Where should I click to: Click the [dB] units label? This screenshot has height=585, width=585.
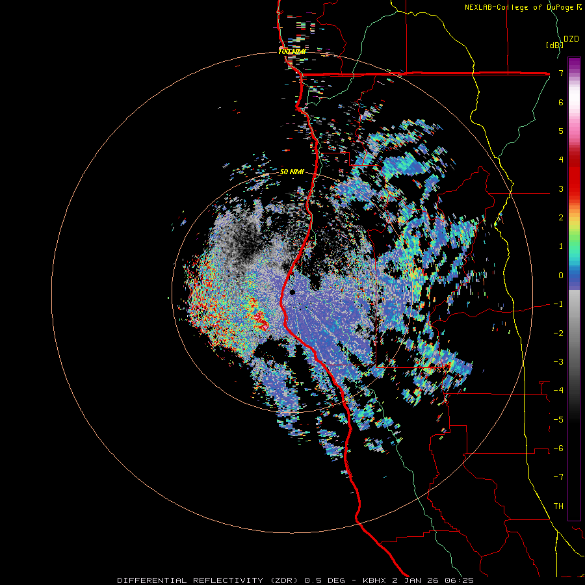point(554,45)
